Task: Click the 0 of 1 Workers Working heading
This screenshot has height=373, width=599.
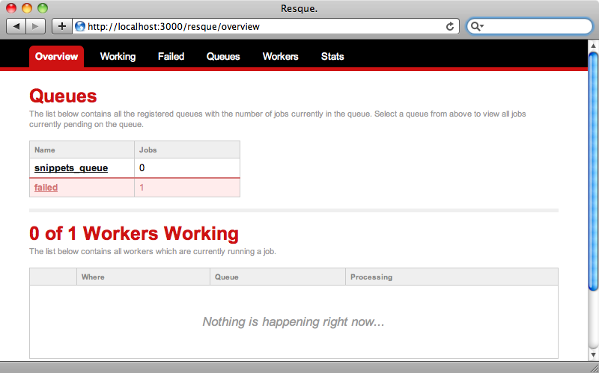Action: click(x=134, y=233)
